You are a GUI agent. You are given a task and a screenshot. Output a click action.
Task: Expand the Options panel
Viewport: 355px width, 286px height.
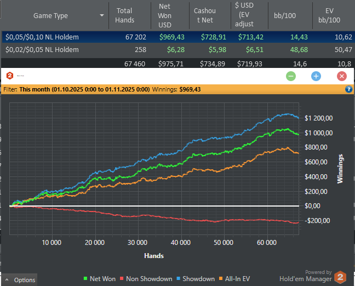click(20, 280)
